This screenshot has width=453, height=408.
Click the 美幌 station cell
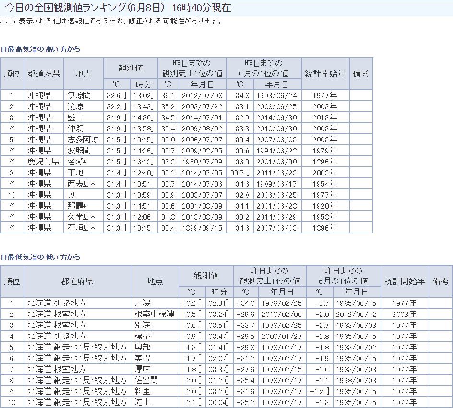click(143, 358)
